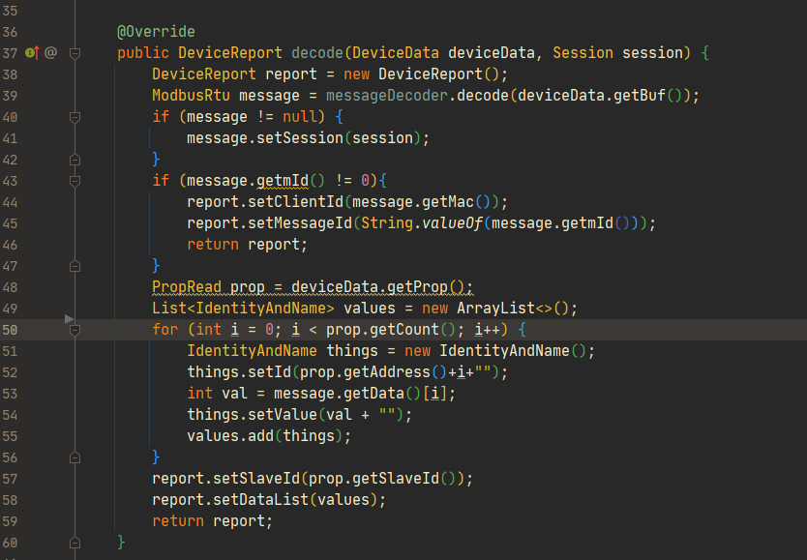Collapse the decode method fold marker on line 37
Screen dimensions: 807x560
[75, 53]
